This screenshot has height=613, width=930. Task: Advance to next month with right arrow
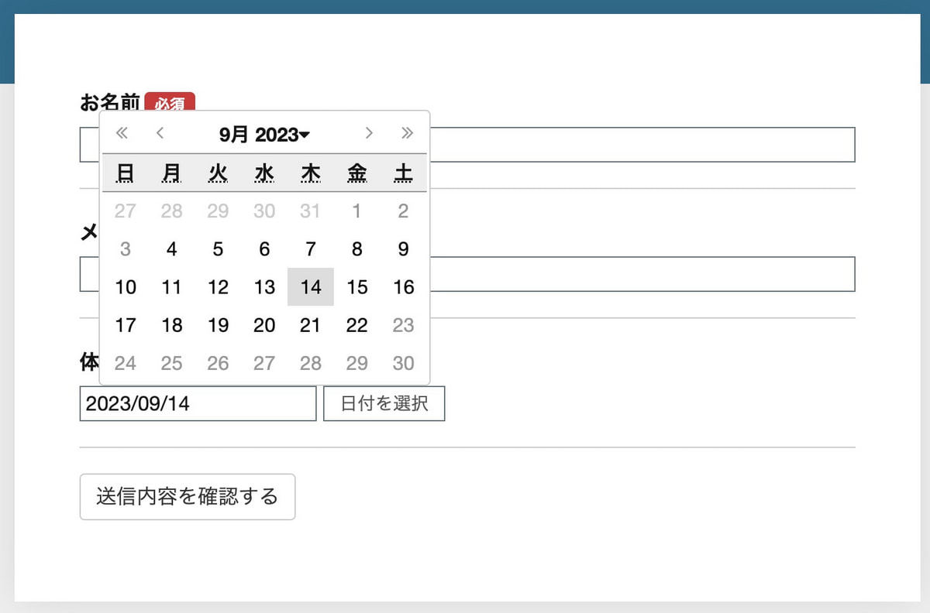369,133
